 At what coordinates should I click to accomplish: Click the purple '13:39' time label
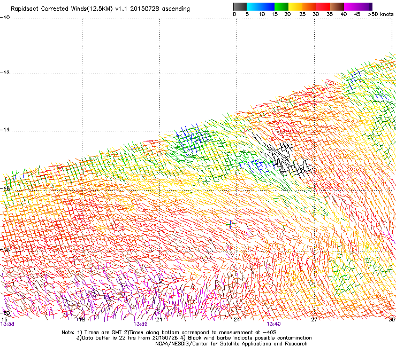pos(140,324)
